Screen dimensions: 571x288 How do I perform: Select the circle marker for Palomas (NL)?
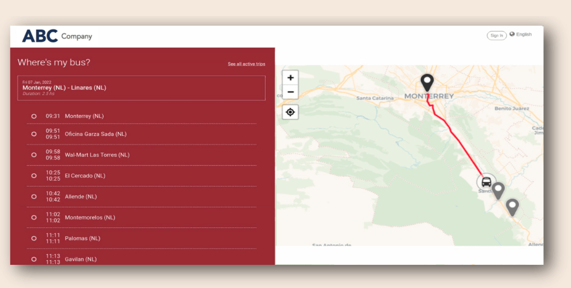coord(34,239)
